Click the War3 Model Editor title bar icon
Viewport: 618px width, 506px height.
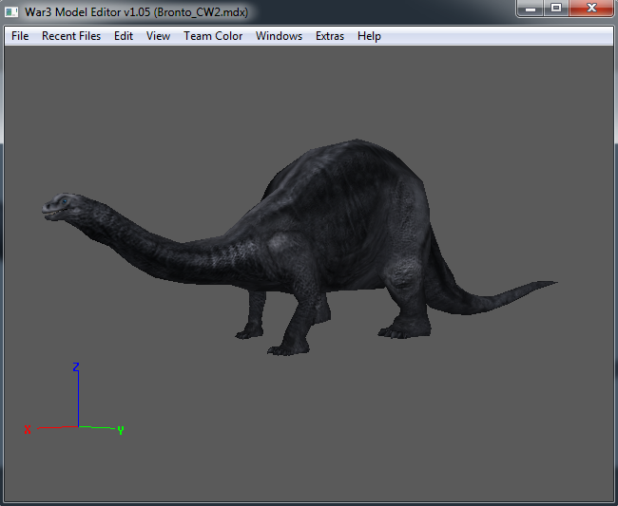pos(12,10)
